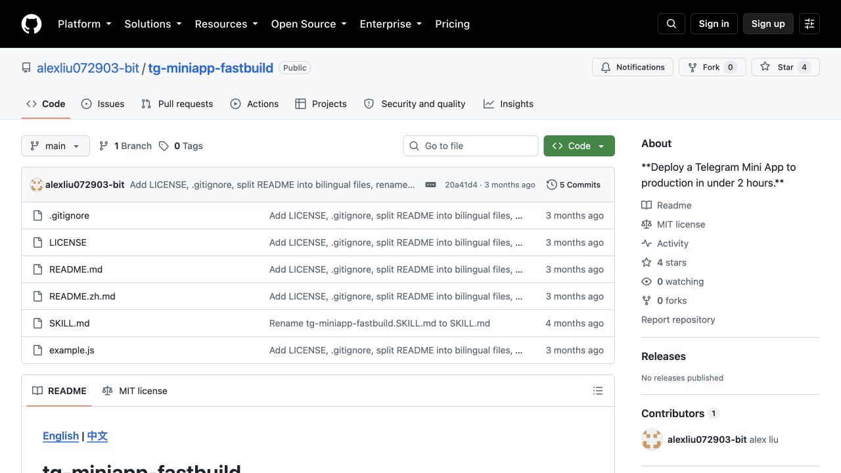
Task: Open the Rename tg-miniapp-fastbuild.SKILL.md commit message
Action: pos(380,323)
